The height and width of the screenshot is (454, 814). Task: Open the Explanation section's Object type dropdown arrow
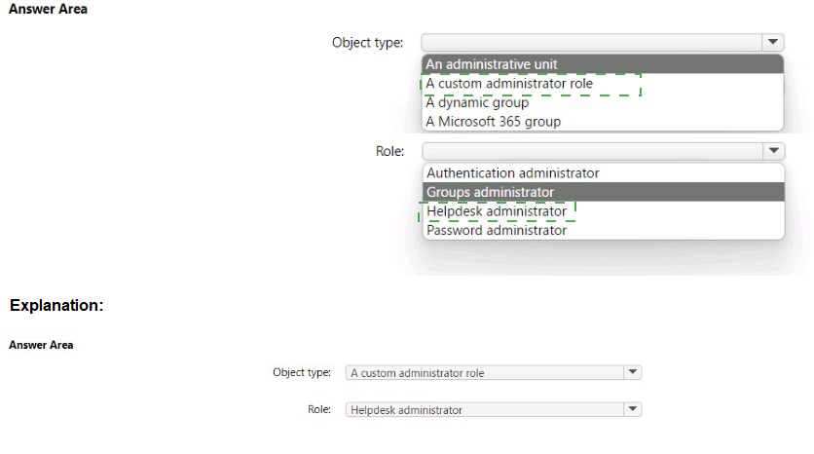click(x=633, y=372)
